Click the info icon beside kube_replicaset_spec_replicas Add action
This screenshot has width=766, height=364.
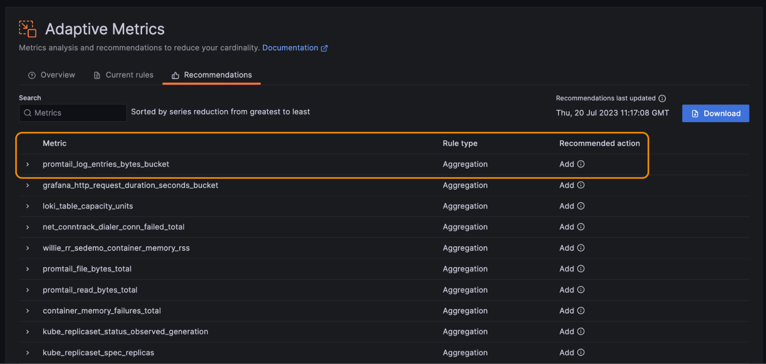581,352
